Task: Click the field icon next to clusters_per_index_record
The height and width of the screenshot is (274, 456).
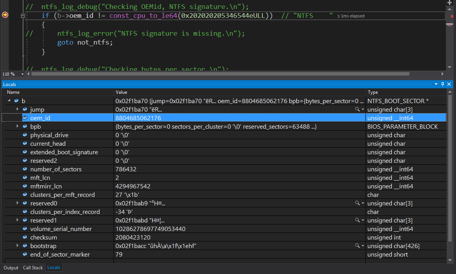Action: pyautogui.click(x=25, y=212)
